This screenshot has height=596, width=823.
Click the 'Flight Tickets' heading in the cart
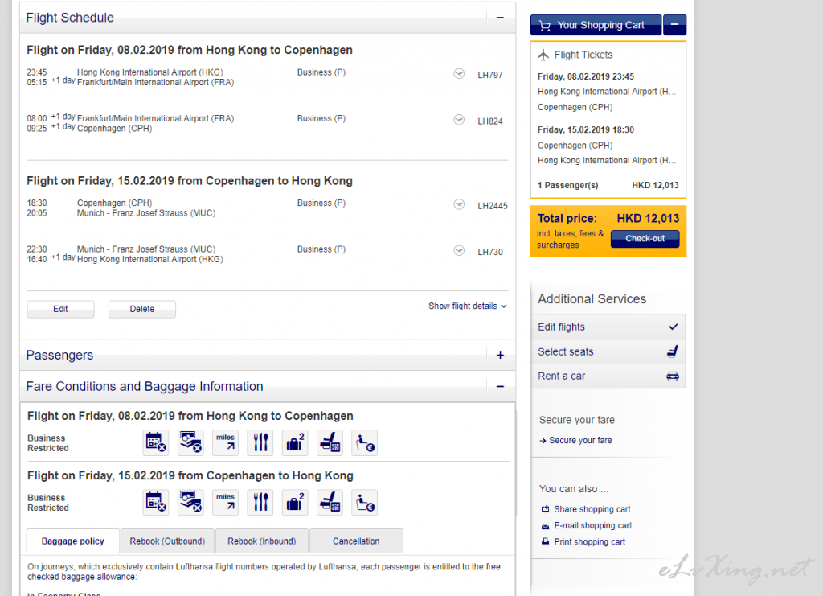pyautogui.click(x=583, y=55)
